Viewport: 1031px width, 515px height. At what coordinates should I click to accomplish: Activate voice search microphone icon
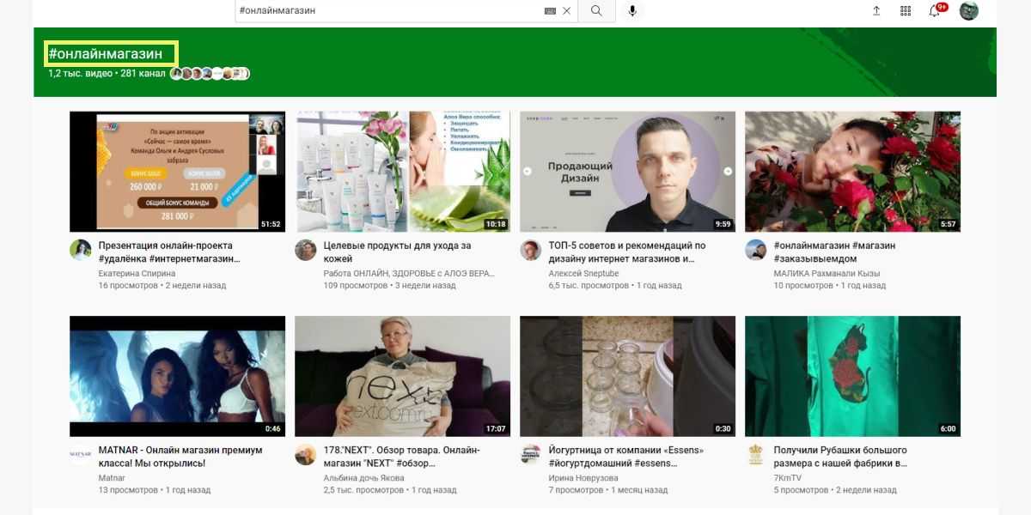point(632,11)
